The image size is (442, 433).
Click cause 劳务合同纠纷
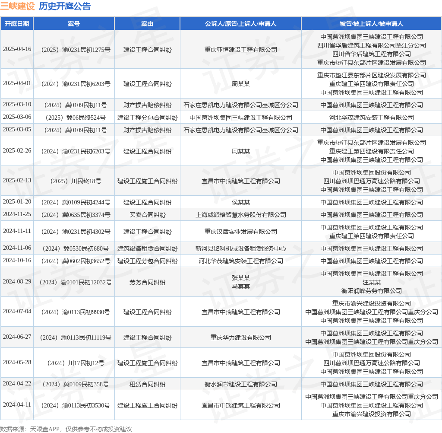pyautogui.click(x=148, y=282)
